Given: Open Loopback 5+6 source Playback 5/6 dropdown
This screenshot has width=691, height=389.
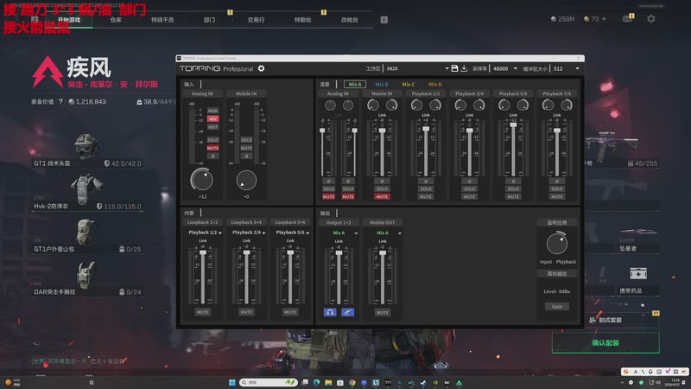Looking at the screenshot, I should 292,233.
